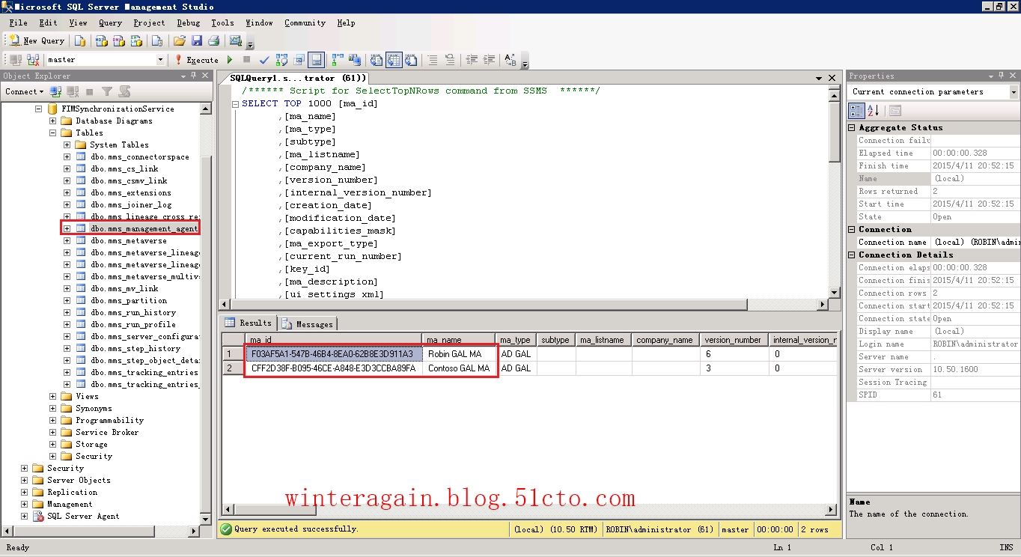This screenshot has width=1021, height=557.
Task: Switch to the Messages tab
Action: pyautogui.click(x=308, y=323)
